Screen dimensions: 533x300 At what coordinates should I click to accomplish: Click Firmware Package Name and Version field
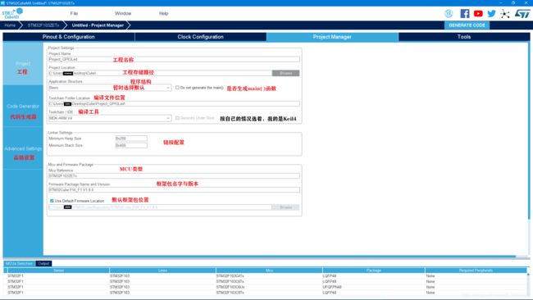pos(174,189)
